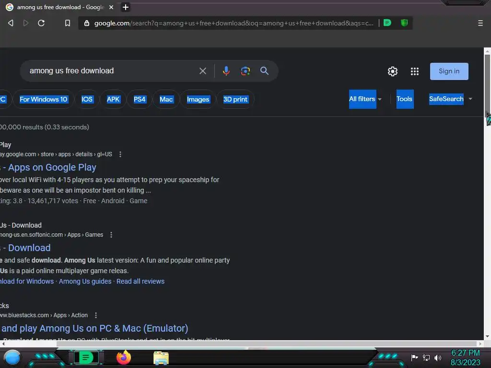Click the vertical scrollbar up arrow

pyautogui.click(x=487, y=51)
